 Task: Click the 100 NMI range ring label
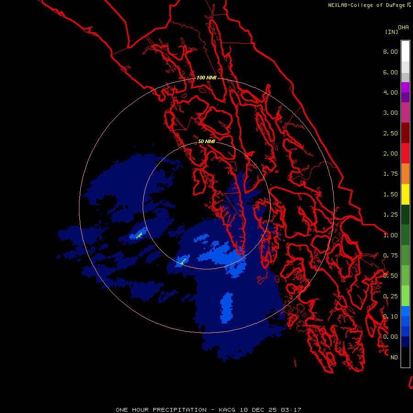click(x=206, y=78)
